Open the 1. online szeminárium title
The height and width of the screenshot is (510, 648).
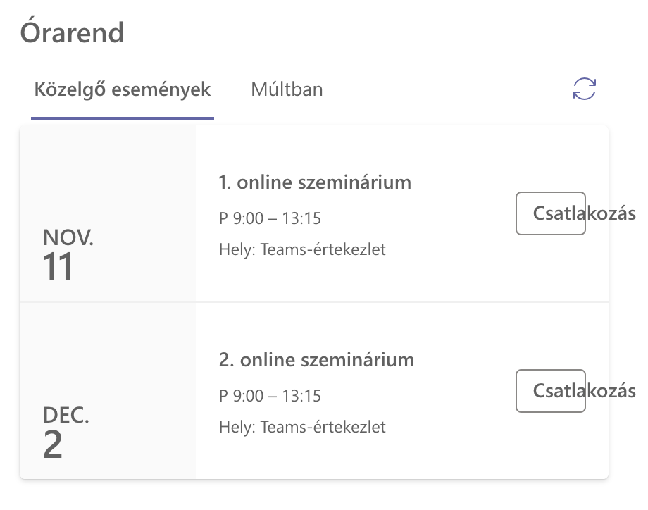point(315,182)
